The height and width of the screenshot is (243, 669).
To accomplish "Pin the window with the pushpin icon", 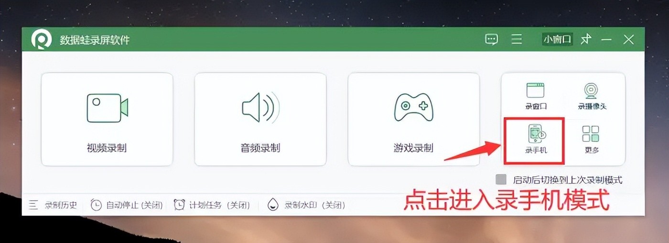I will pos(586,40).
